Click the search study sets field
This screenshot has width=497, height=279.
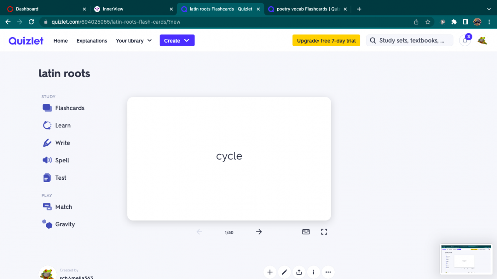410,40
